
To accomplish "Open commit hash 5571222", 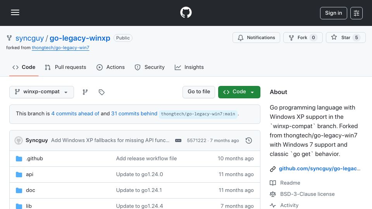I will 196,140.
